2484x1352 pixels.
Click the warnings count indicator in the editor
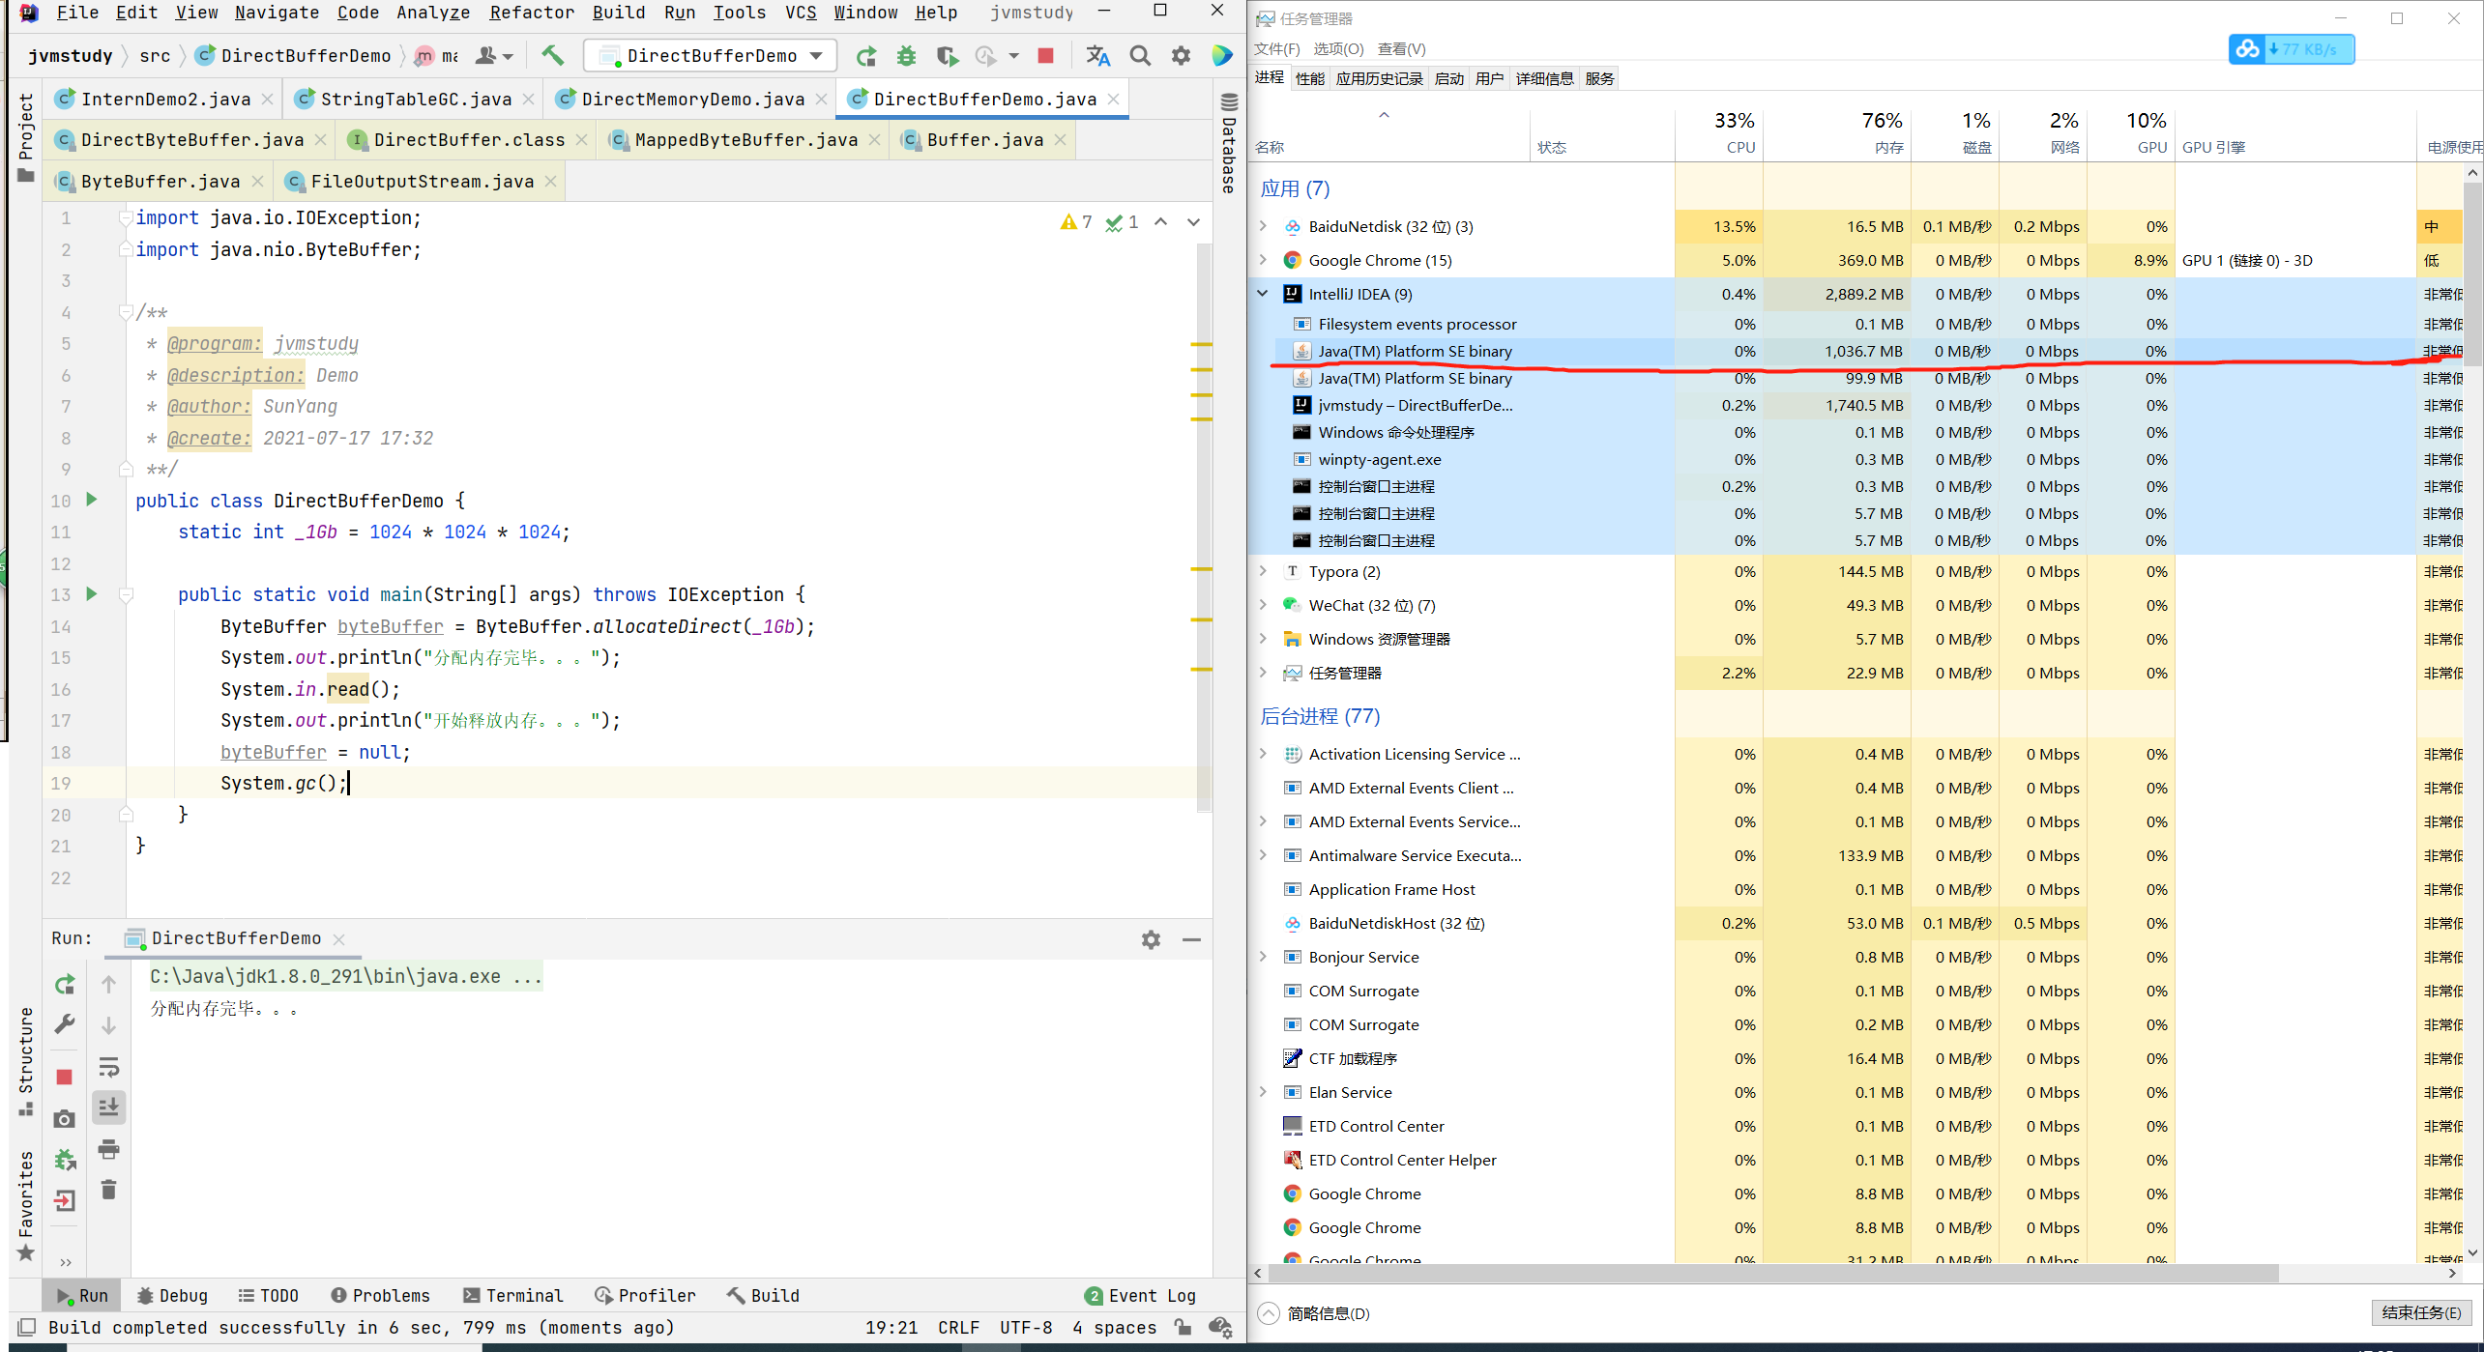[x=1076, y=222]
